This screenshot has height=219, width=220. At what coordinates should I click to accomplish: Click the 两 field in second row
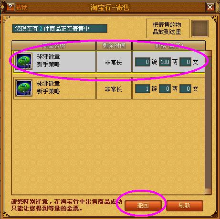tap(165, 89)
